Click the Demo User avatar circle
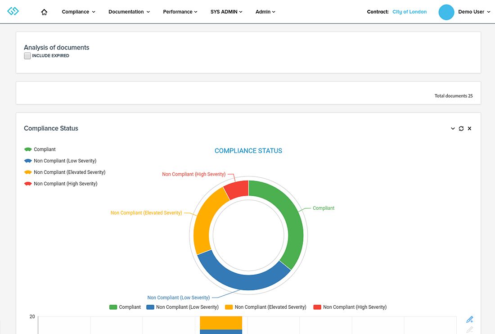 pyautogui.click(x=446, y=12)
